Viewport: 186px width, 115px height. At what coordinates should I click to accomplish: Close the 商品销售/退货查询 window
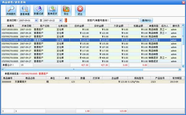(x=184, y=2)
